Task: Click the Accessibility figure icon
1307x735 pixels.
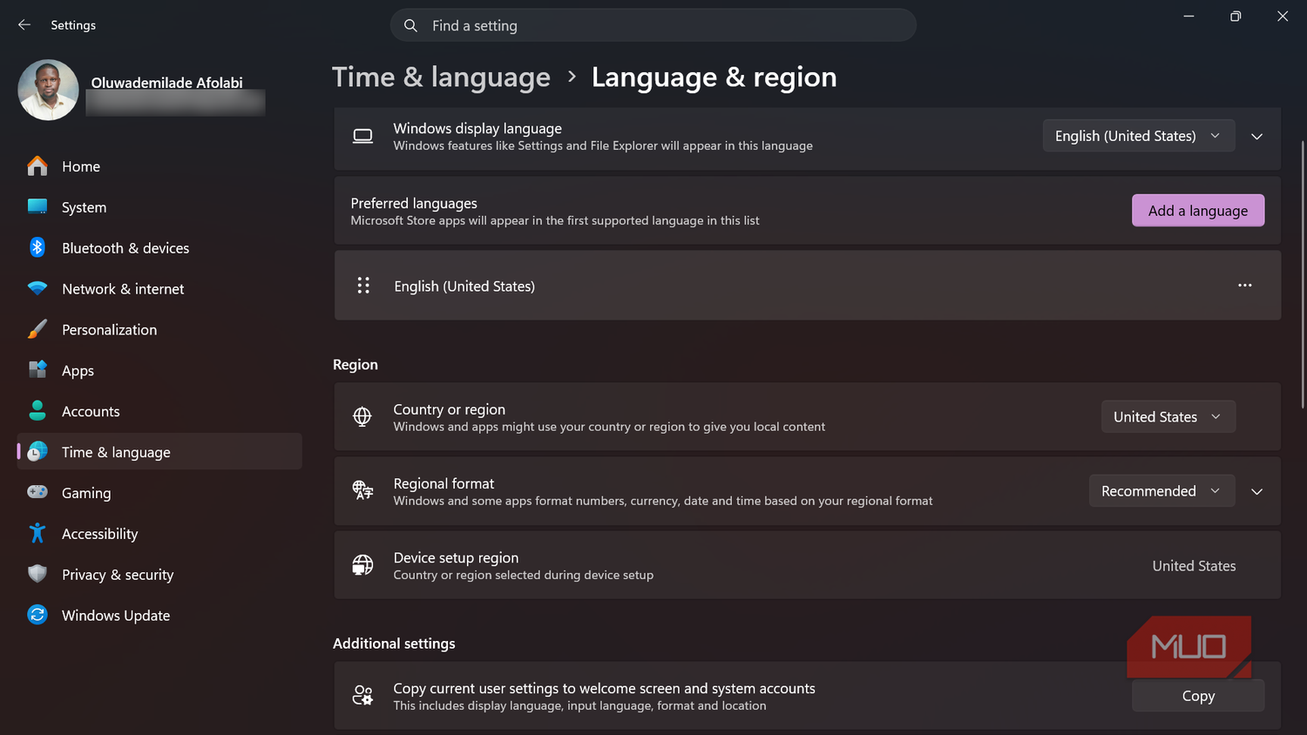Action: (x=37, y=533)
